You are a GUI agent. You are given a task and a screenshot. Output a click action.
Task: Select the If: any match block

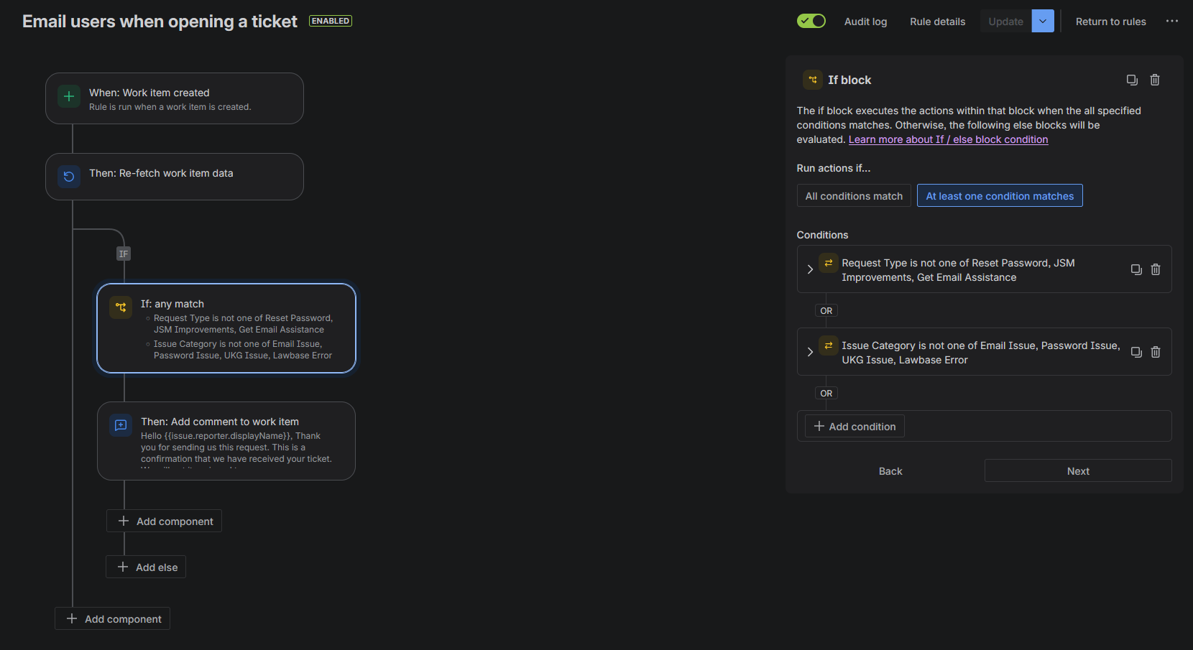pos(226,328)
